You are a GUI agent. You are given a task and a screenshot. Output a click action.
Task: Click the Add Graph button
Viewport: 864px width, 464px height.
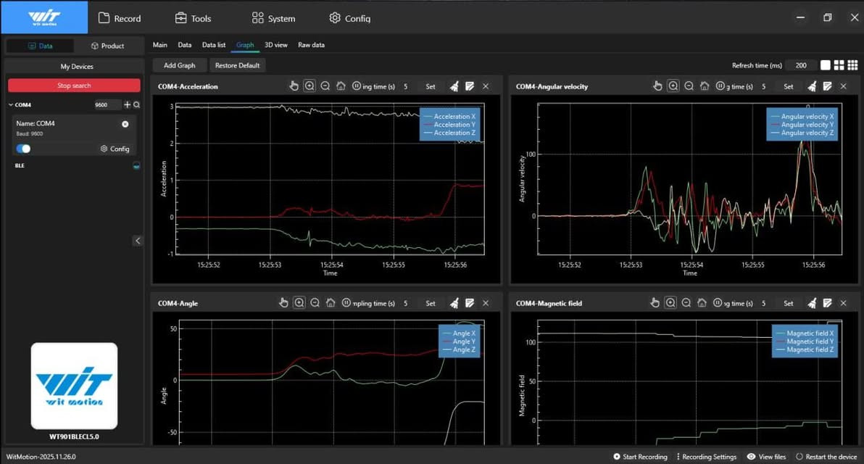[179, 65]
